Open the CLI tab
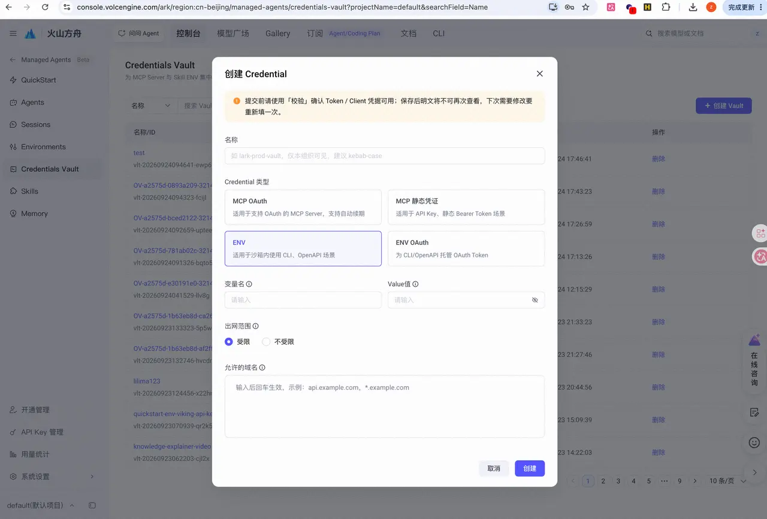Screen dimensions: 767x519 pos(439,34)
